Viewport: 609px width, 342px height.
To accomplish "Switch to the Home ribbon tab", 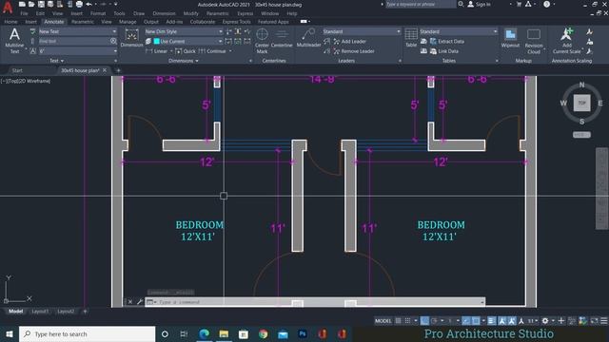I will click(10, 22).
